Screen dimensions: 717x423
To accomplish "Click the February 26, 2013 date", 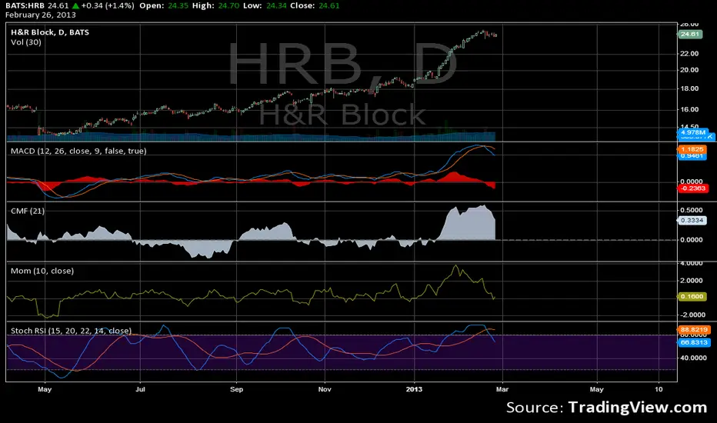I will 41,15.
